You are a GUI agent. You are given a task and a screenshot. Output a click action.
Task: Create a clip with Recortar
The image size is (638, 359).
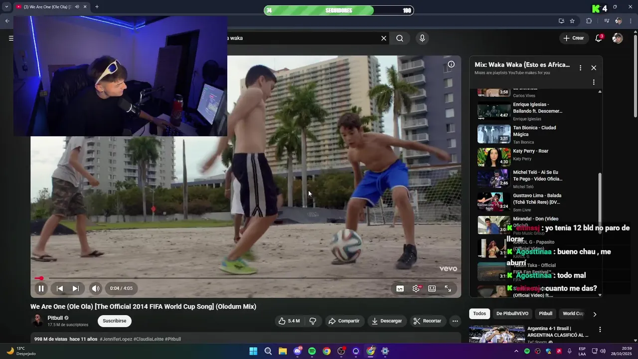(428, 321)
